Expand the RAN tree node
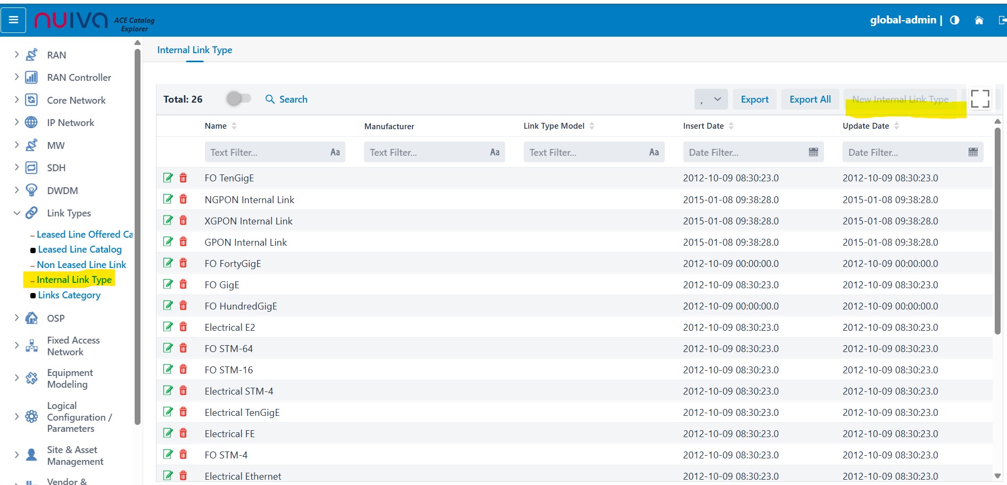1007x485 pixels. pos(16,55)
